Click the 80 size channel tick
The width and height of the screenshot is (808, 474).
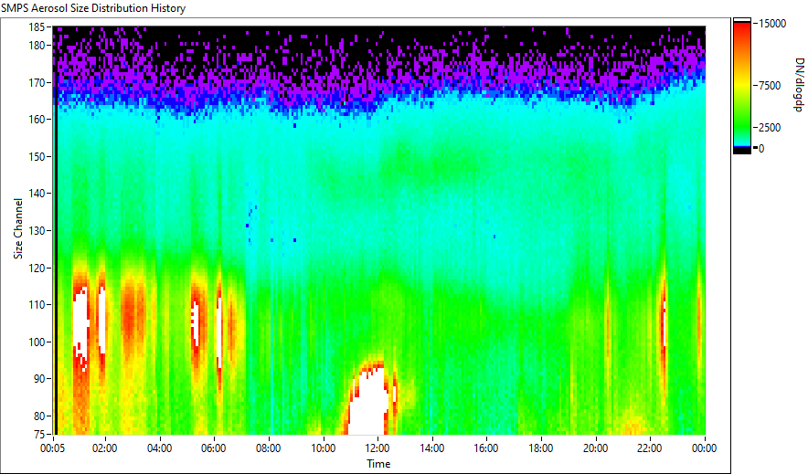[x=38, y=416]
